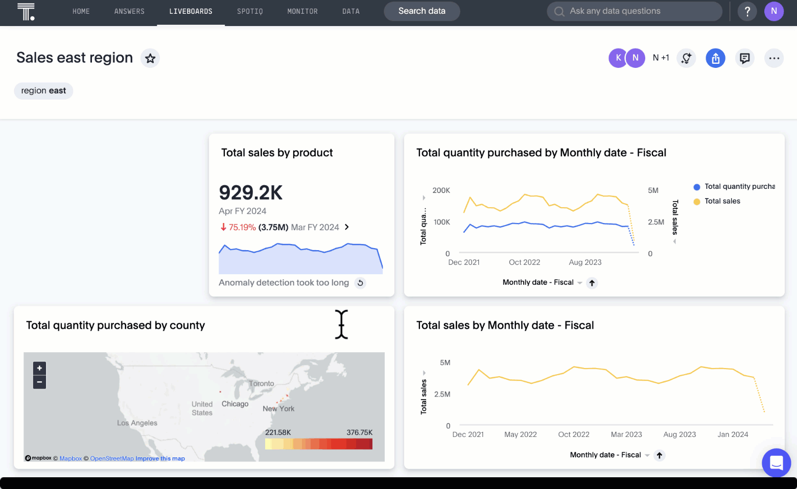Image resolution: width=797 pixels, height=489 pixels.
Task: Go to the Answers tab
Action: click(x=129, y=11)
